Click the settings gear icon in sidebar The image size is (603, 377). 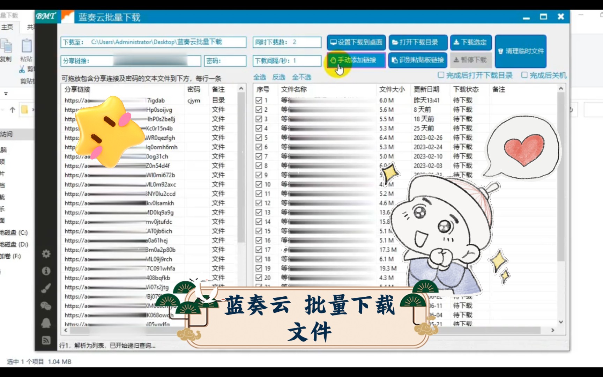point(46,254)
